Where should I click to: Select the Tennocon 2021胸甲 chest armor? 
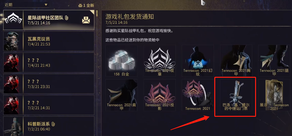(236, 61)
